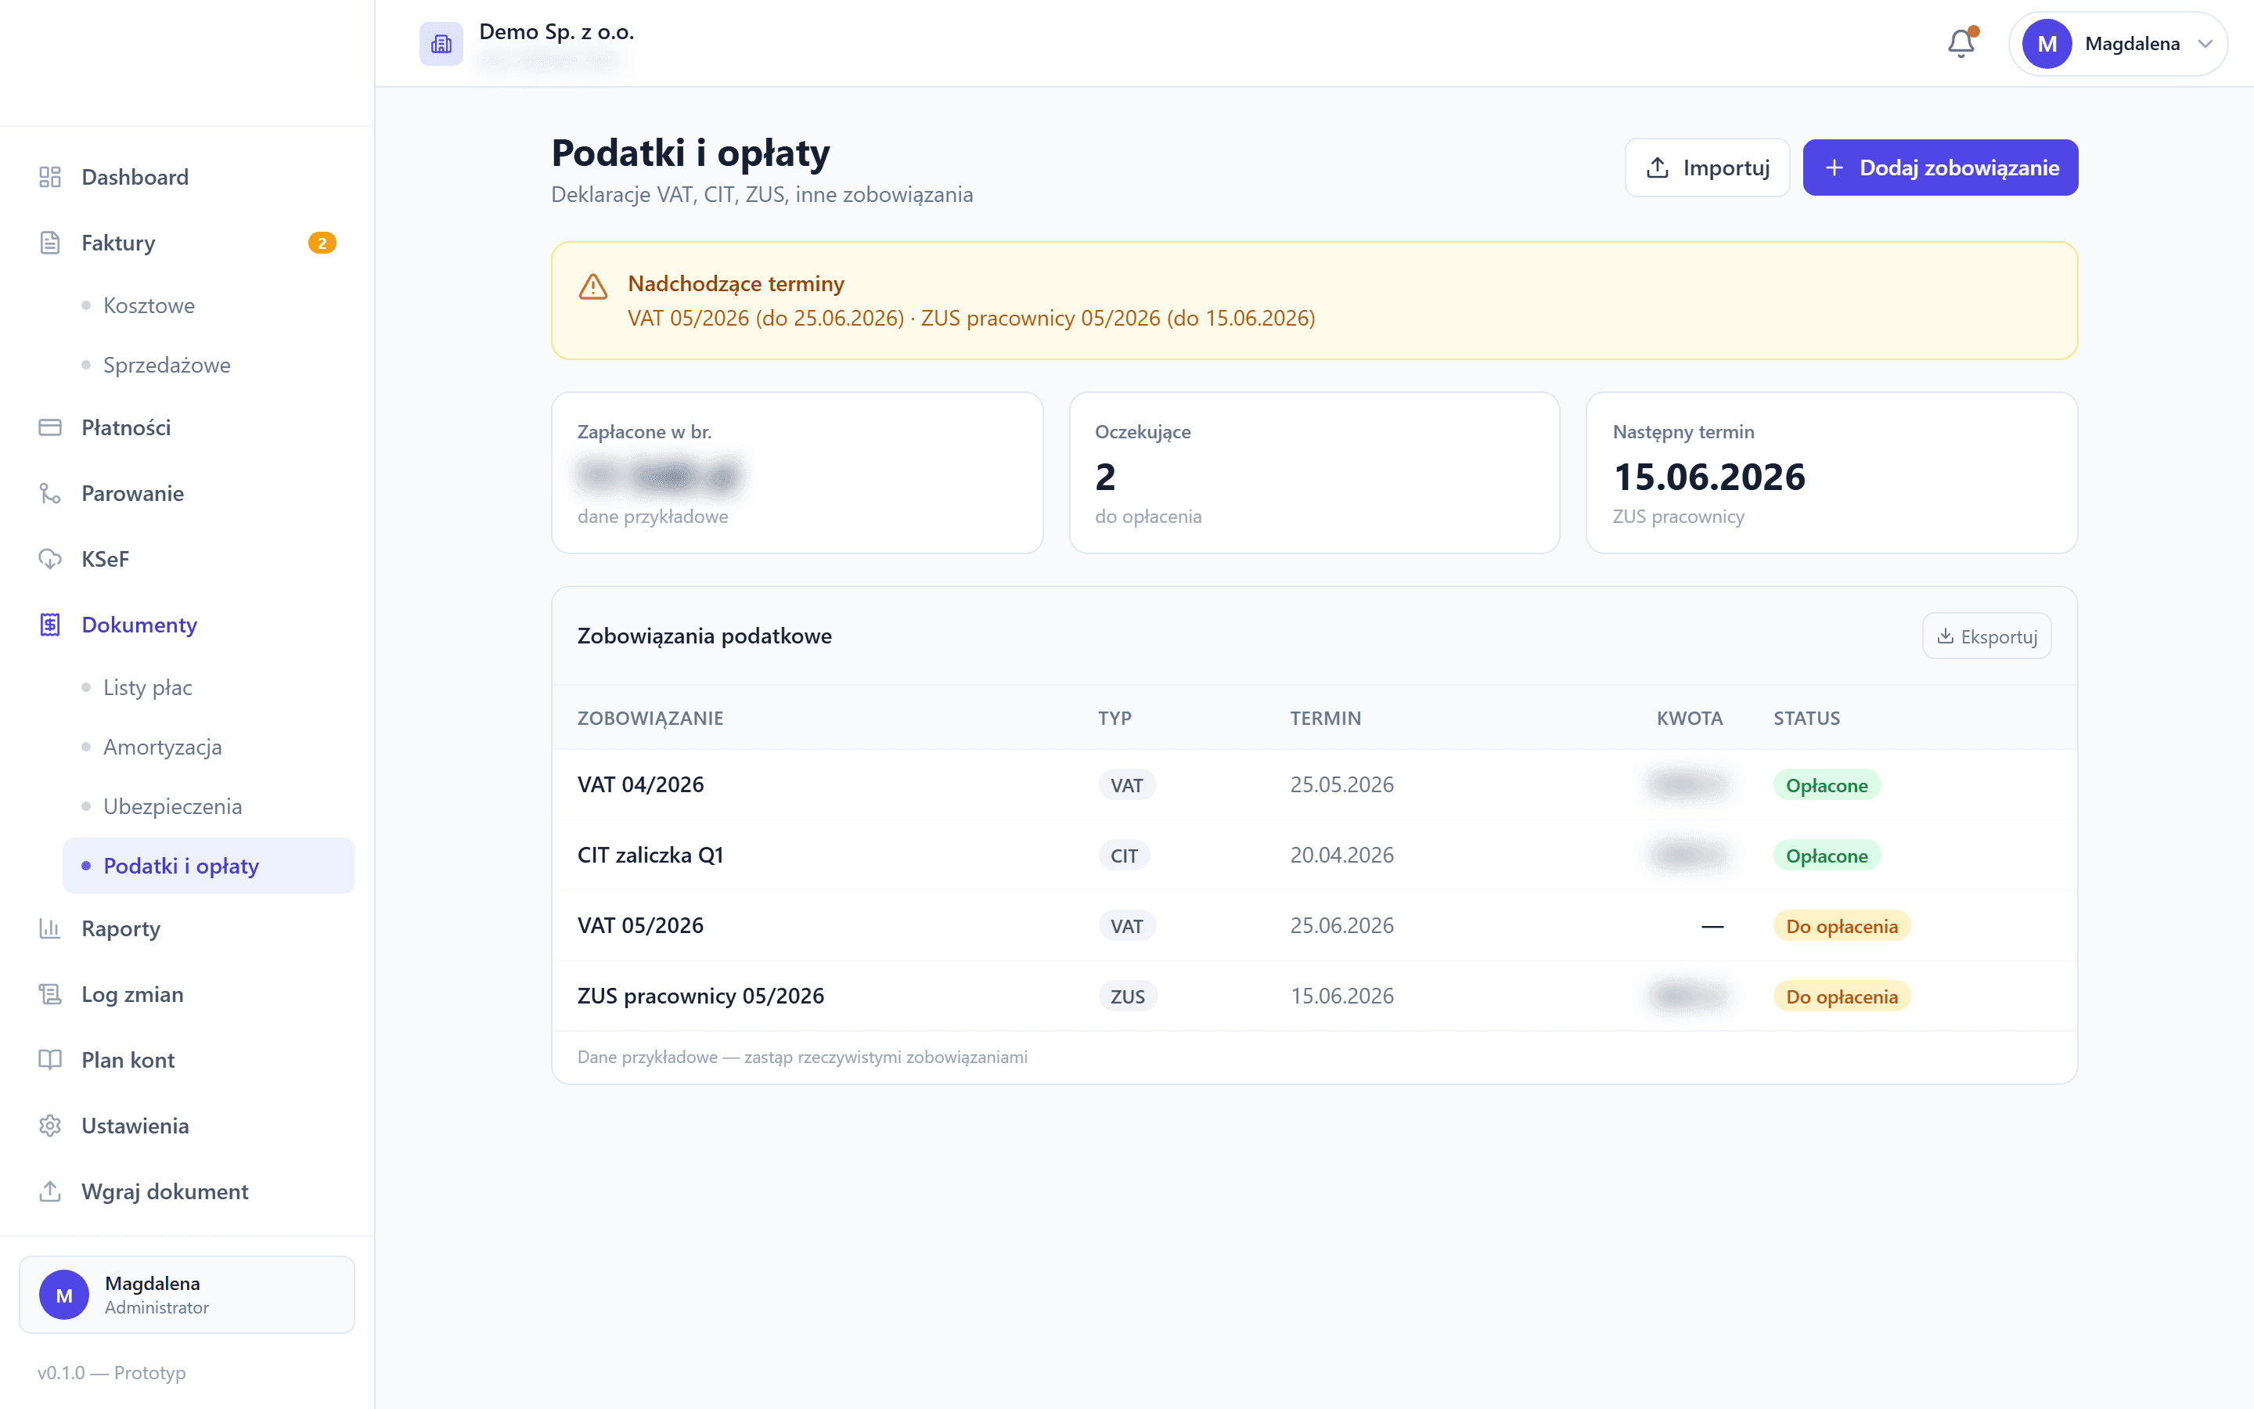Click the Ustawienia gear icon
Screen dimensions: 2254x1409
pos(50,1126)
